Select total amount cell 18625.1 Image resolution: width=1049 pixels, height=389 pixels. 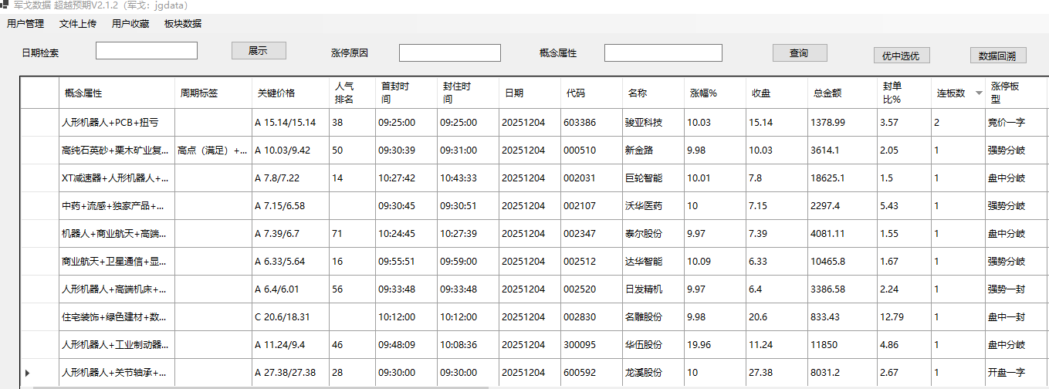(843, 178)
